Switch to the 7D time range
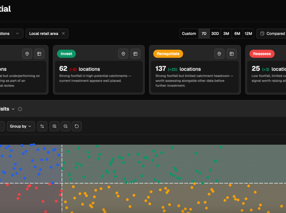286x213 pixels. [204, 34]
